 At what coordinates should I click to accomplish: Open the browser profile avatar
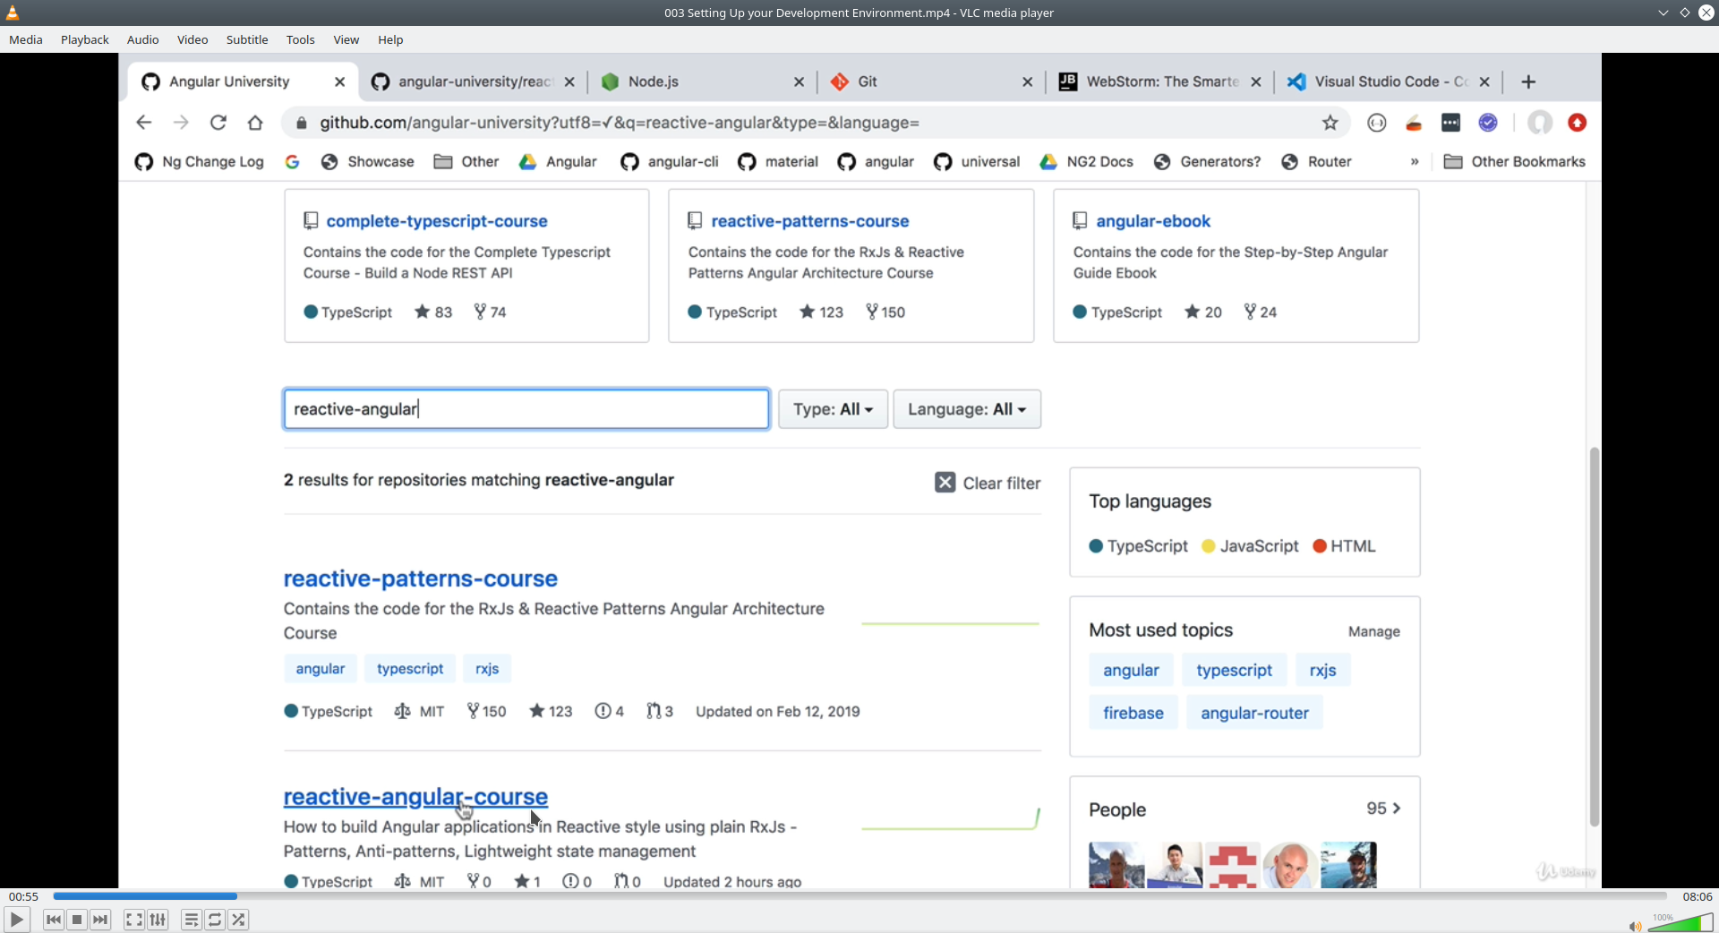click(1540, 123)
